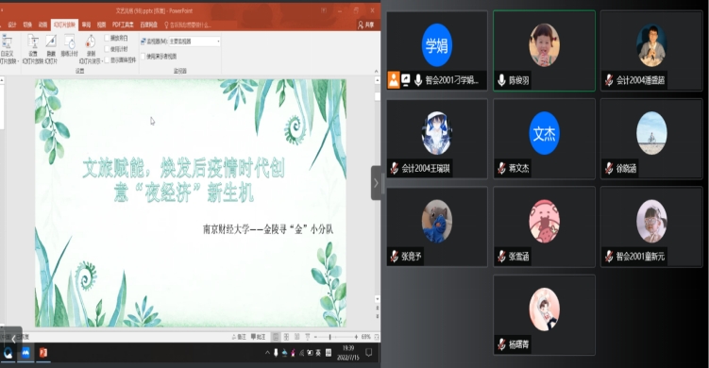Show hidden system tray icons chevron
709x368 pixels.
pos(267,353)
